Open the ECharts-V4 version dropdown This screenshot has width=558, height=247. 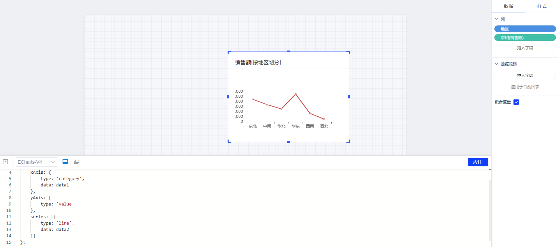click(x=36, y=162)
